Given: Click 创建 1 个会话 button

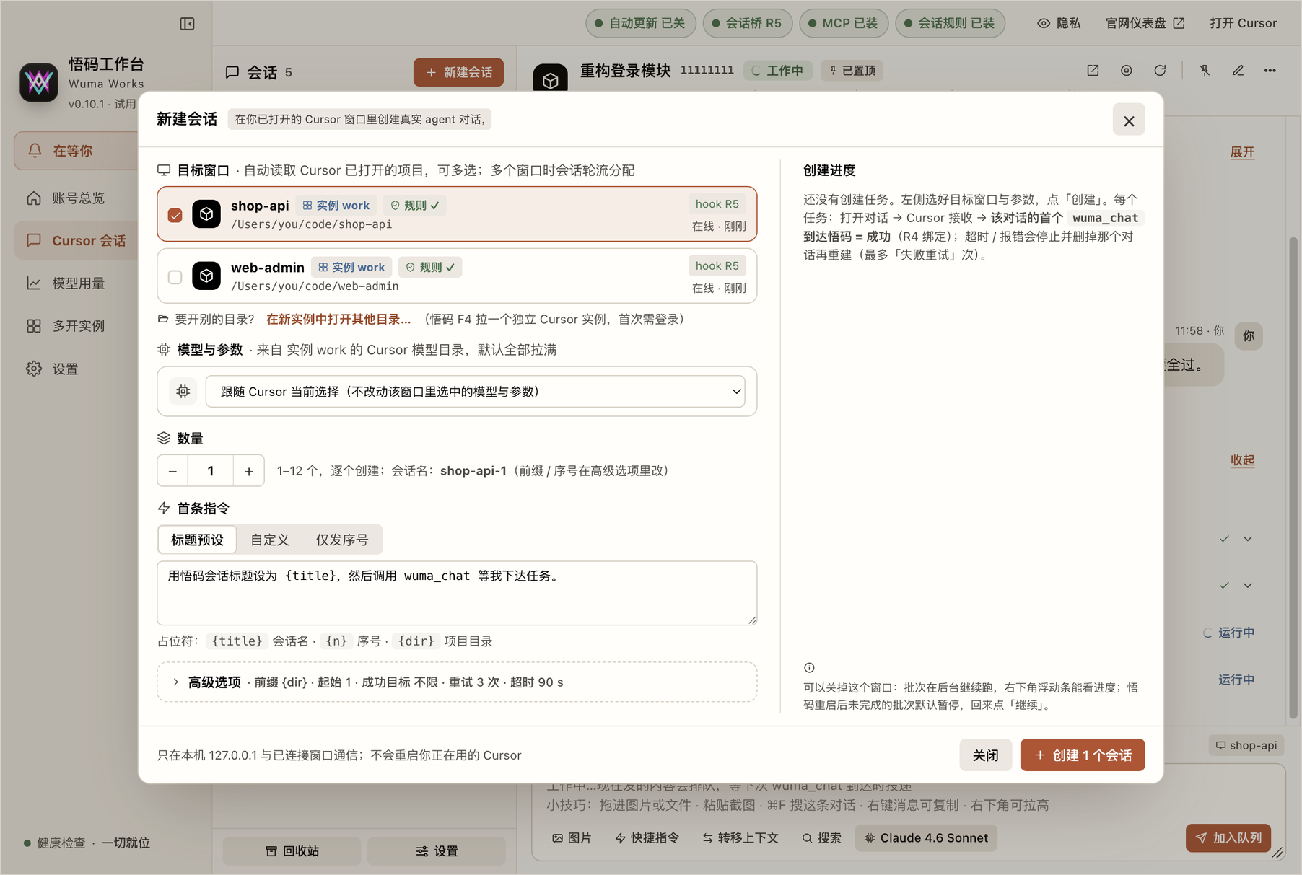Looking at the screenshot, I should point(1083,755).
